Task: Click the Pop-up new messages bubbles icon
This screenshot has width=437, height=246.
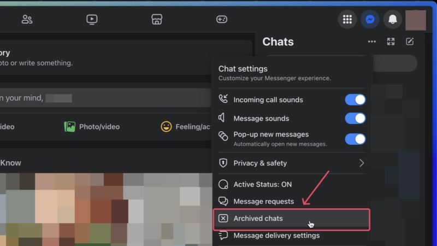Action: click(x=223, y=136)
